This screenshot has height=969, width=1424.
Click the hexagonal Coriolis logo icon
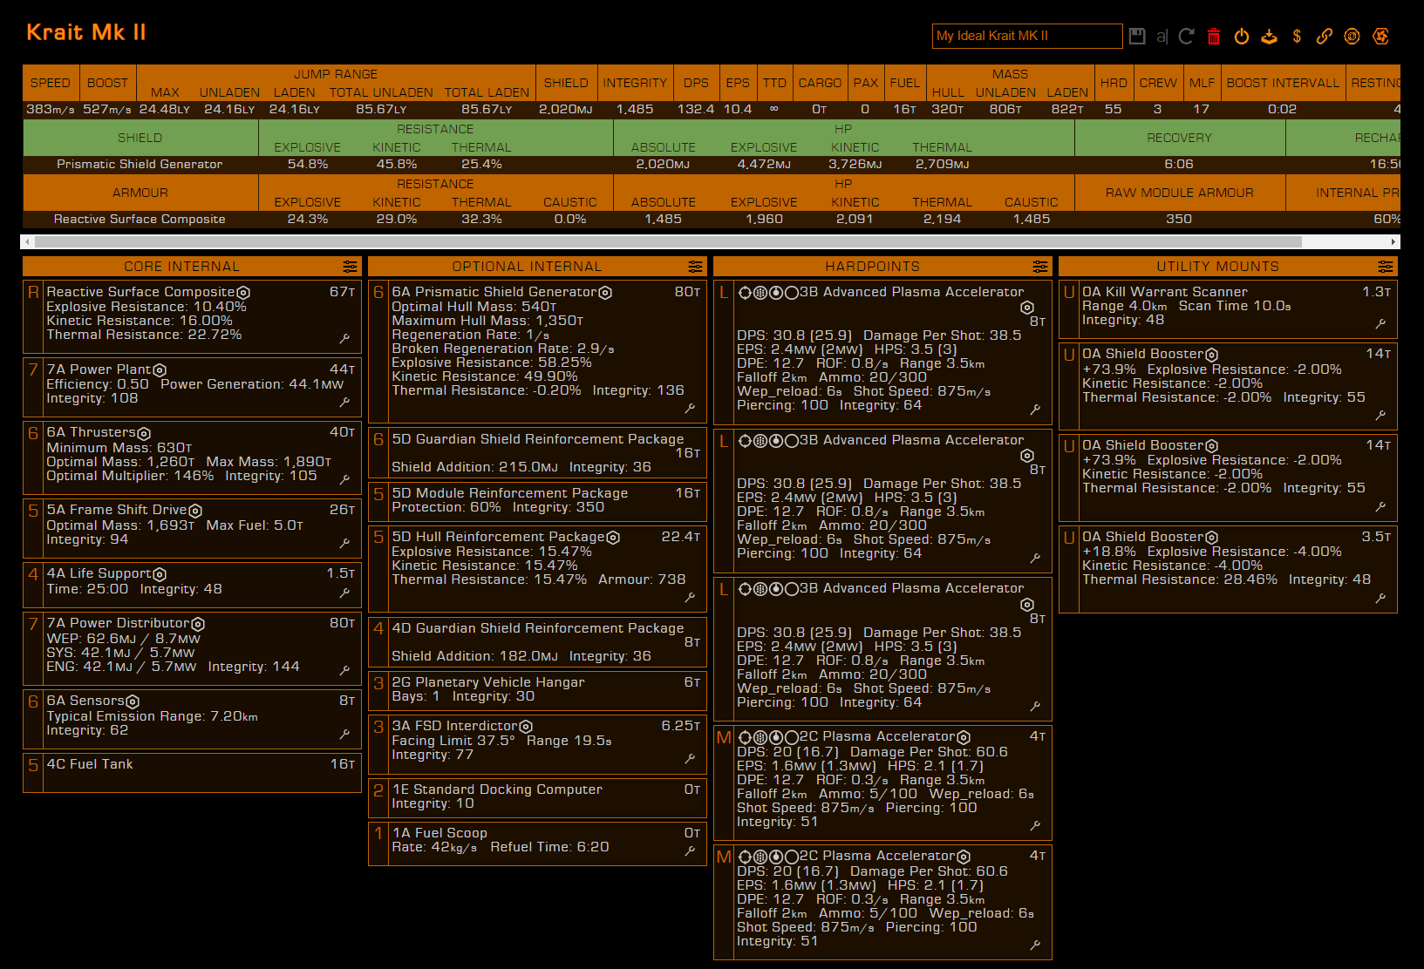click(1380, 36)
